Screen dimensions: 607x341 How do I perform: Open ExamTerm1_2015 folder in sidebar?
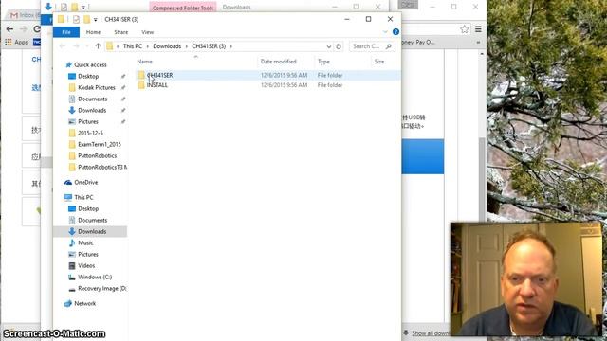(99, 144)
